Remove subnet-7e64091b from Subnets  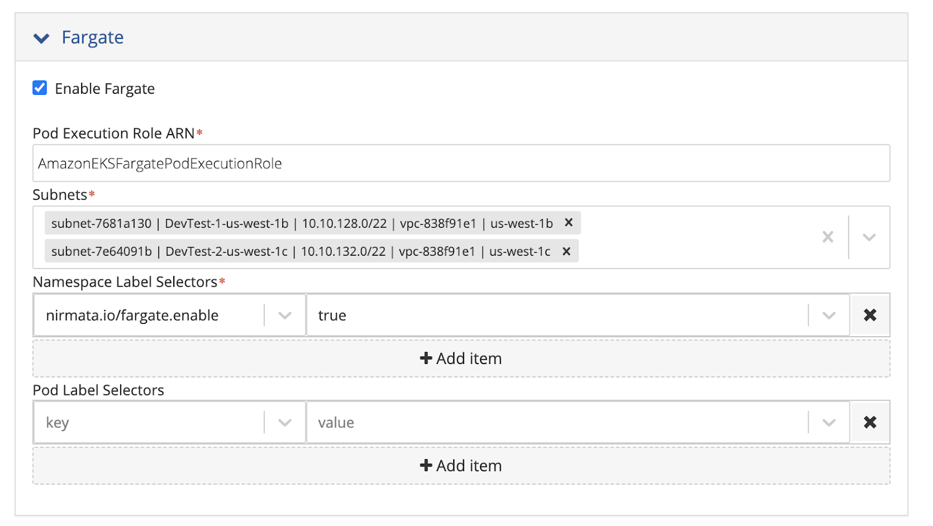[x=566, y=251]
